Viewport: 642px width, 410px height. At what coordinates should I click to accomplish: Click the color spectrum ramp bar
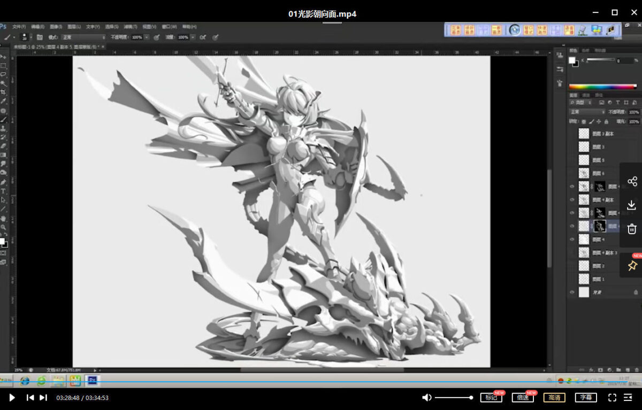click(603, 86)
